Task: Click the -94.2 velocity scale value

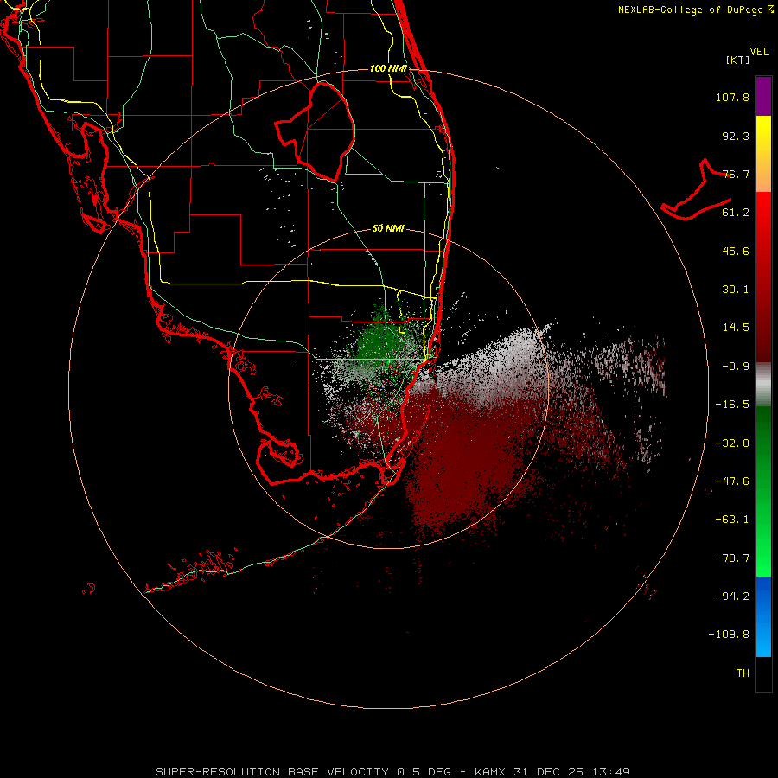Action: [732, 596]
